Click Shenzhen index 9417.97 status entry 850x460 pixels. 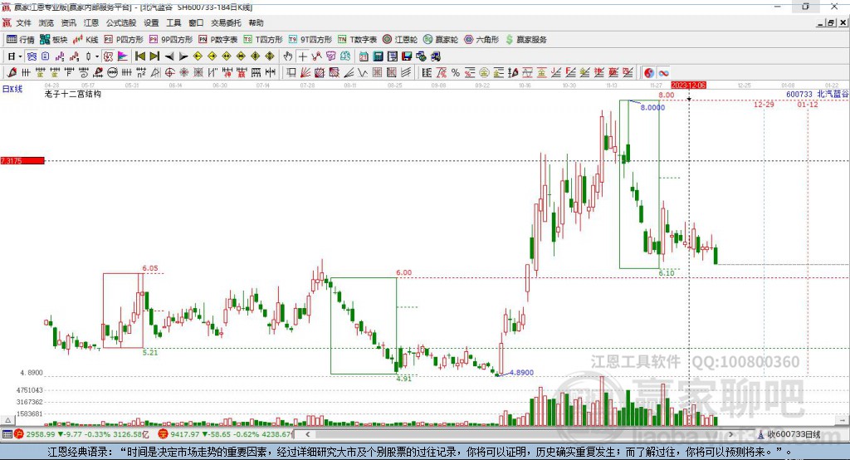(226, 434)
